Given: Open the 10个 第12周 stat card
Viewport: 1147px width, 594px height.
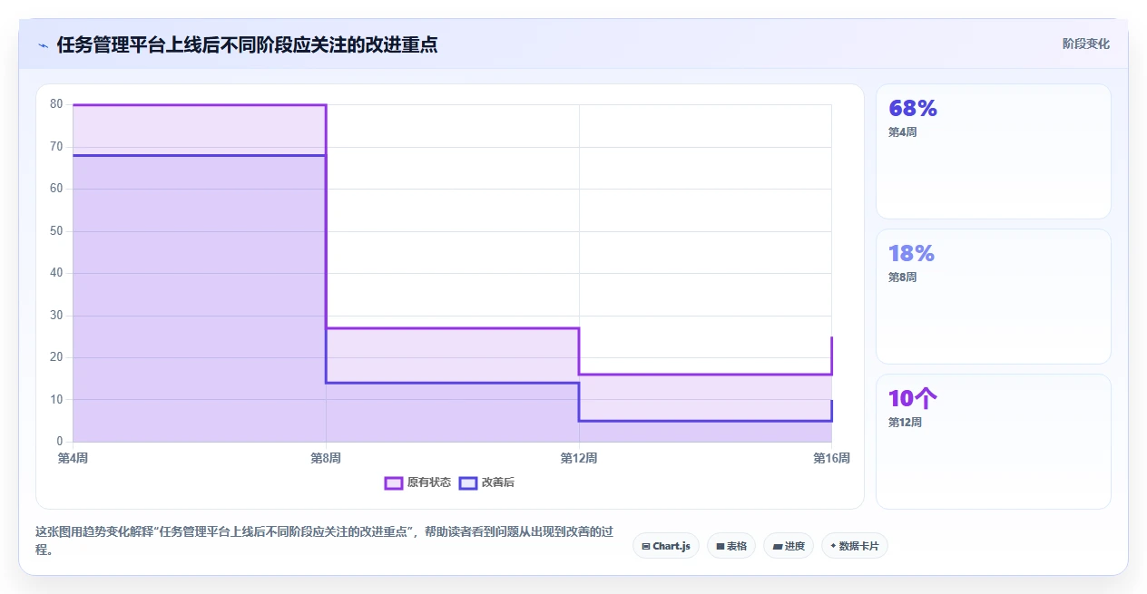Looking at the screenshot, I should tap(994, 442).
